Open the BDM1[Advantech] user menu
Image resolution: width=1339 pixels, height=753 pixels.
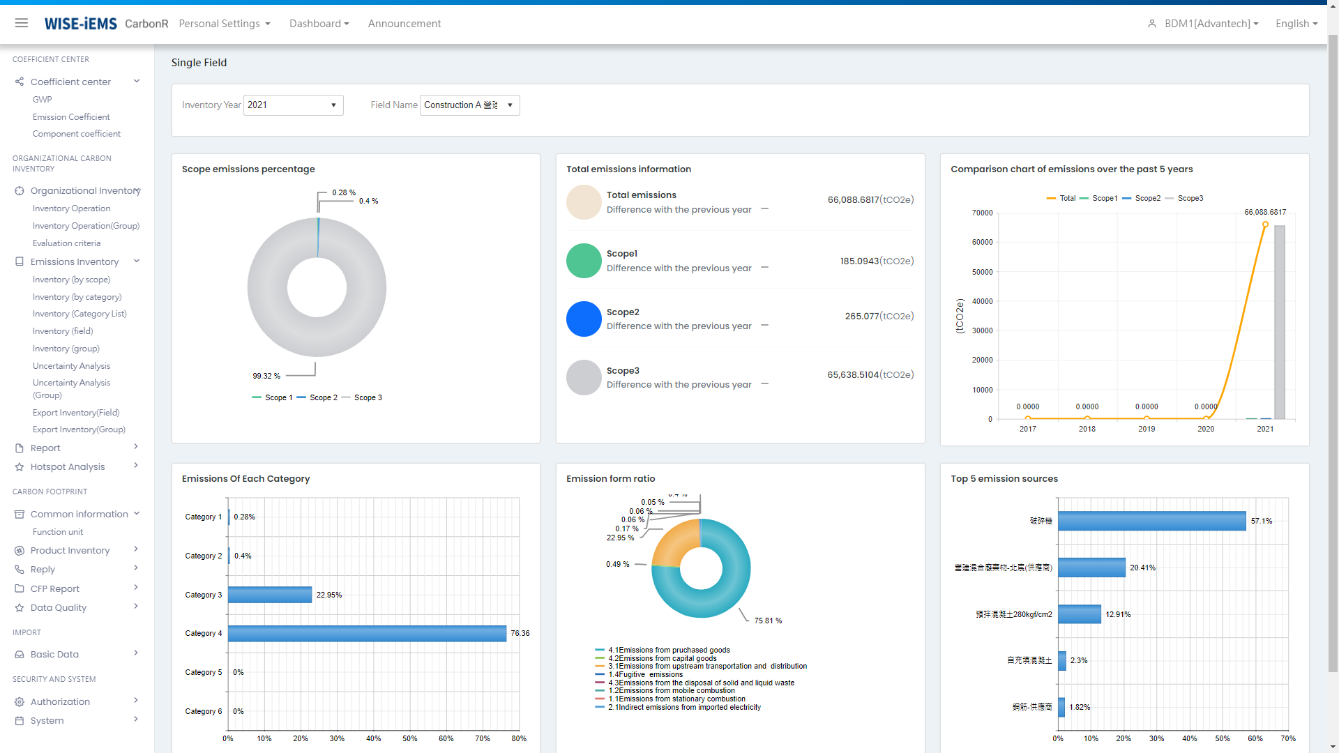click(1211, 24)
